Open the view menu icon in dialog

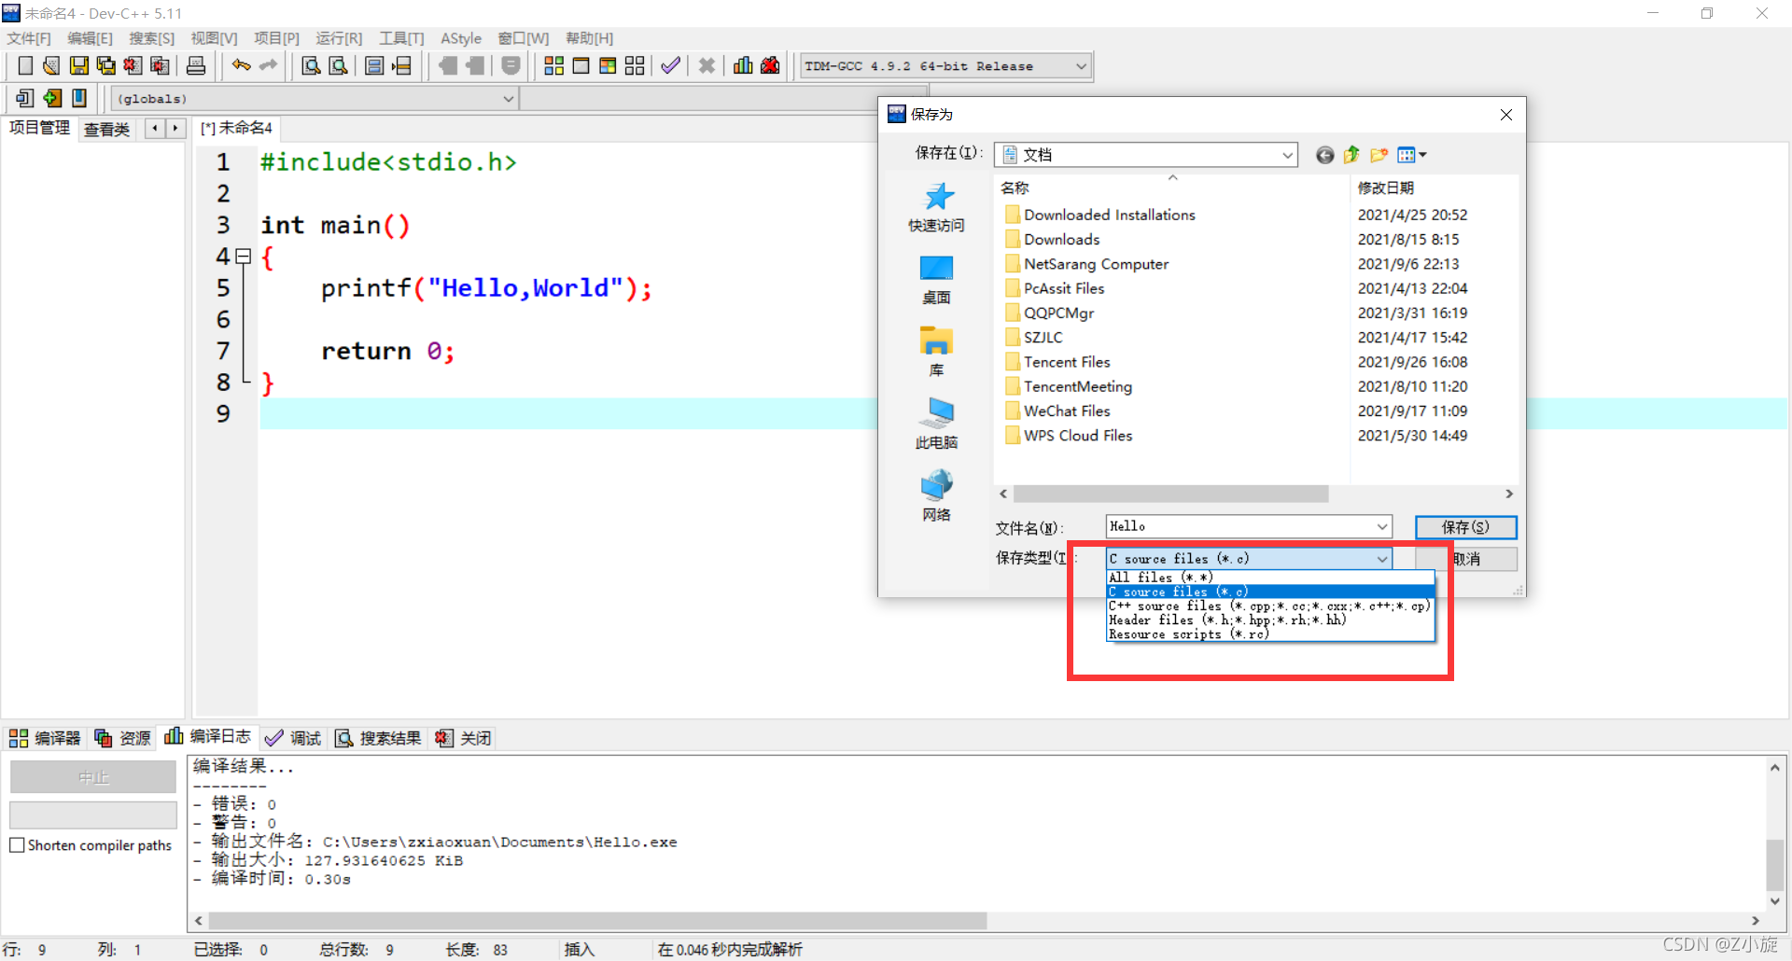[x=1411, y=155]
